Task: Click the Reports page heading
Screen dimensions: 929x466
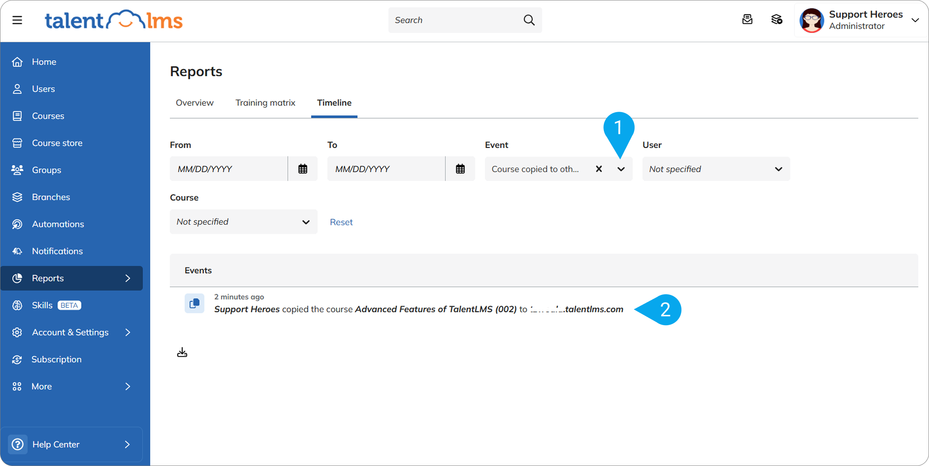Action: pos(196,71)
